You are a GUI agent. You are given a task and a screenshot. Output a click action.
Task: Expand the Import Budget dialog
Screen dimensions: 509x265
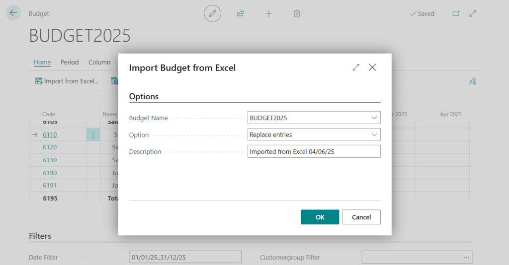(x=356, y=67)
